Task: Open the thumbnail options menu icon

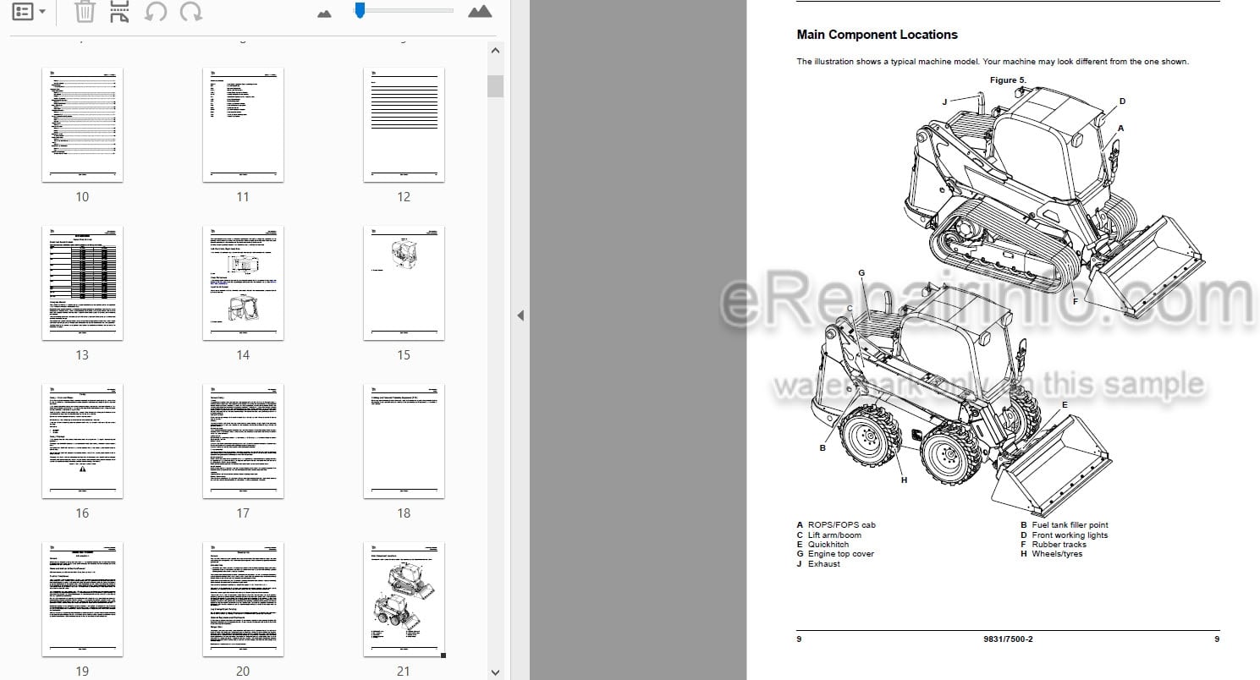Action: click(23, 12)
